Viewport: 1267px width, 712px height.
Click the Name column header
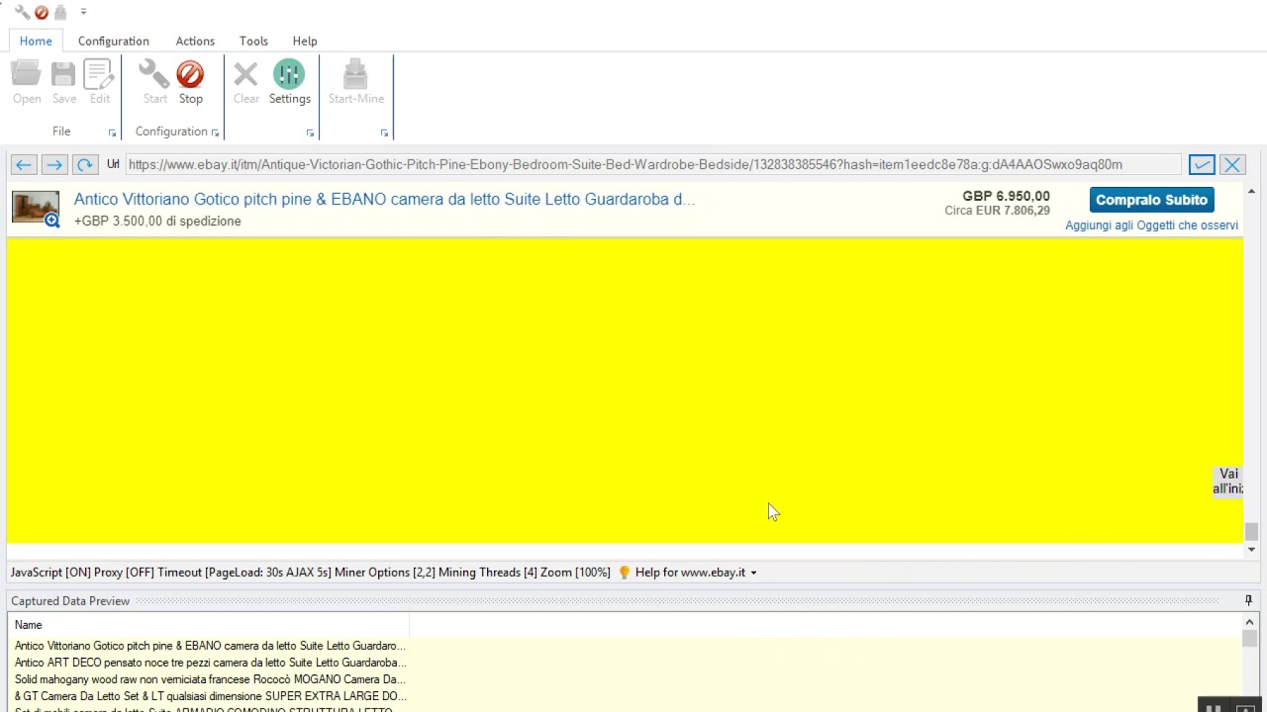pos(208,625)
